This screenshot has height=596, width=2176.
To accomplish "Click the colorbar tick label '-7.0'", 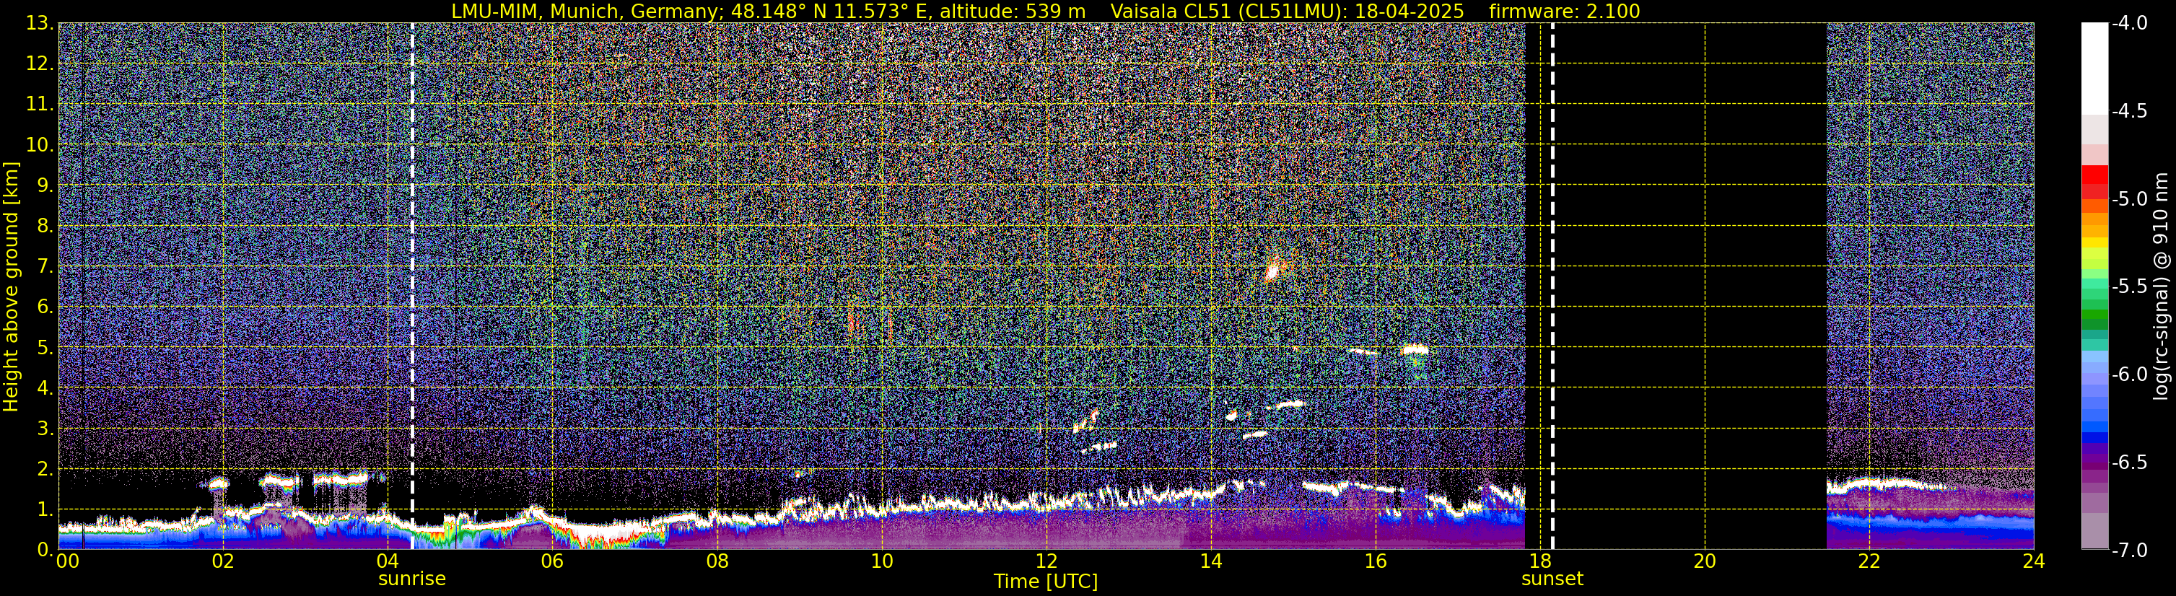I will click(2130, 551).
